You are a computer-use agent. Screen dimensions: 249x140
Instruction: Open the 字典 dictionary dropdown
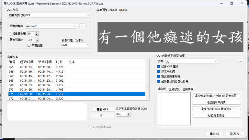tap(191, 61)
